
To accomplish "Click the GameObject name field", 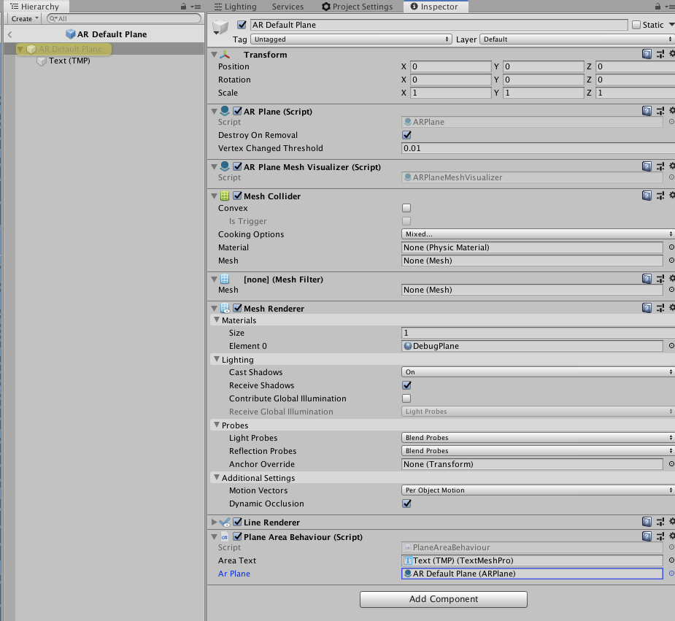I will coord(439,25).
